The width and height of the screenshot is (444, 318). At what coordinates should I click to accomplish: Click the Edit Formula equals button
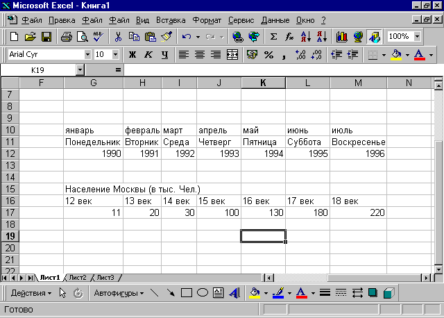point(118,69)
